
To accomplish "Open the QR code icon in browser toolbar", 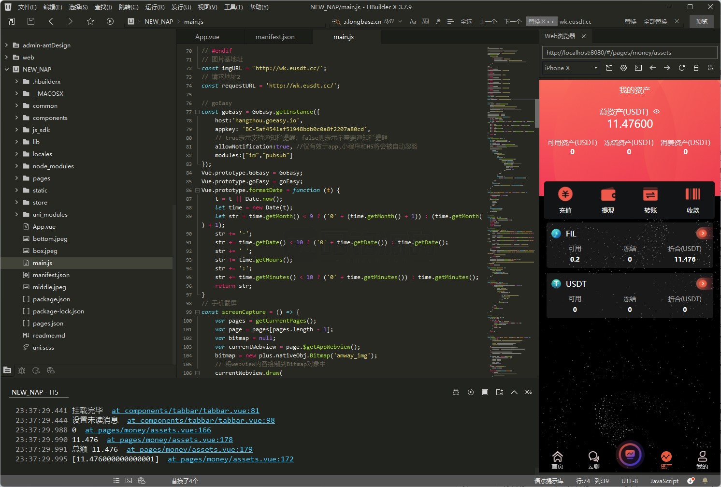I will [710, 68].
